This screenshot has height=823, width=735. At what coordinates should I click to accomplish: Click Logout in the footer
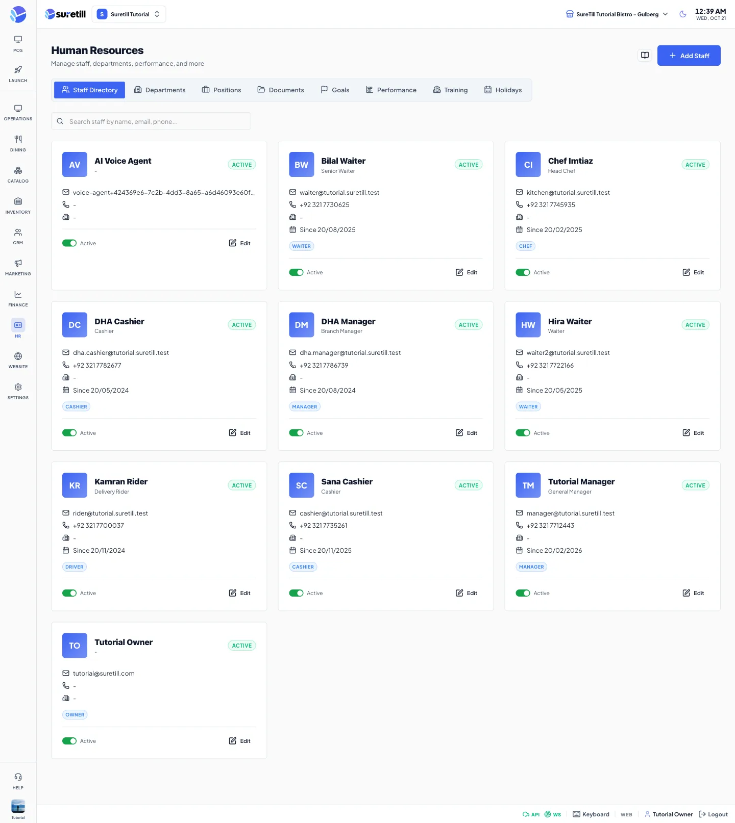tap(713, 814)
